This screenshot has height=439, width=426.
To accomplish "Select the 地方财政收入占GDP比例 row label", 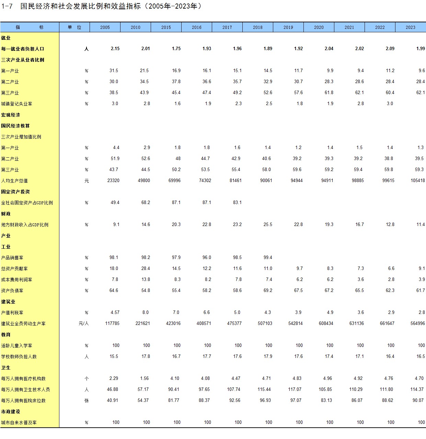I will pos(25,225).
